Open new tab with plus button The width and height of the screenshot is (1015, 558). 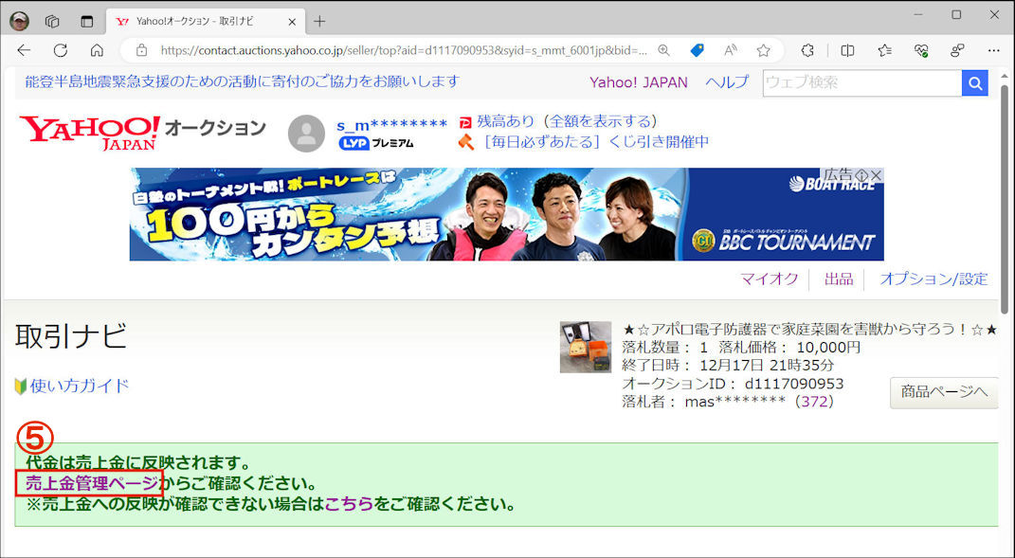coord(319,21)
